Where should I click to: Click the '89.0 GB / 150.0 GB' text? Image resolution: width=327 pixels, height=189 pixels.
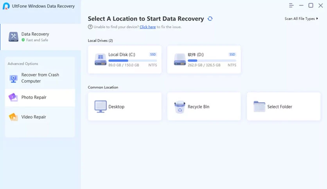click(124, 65)
